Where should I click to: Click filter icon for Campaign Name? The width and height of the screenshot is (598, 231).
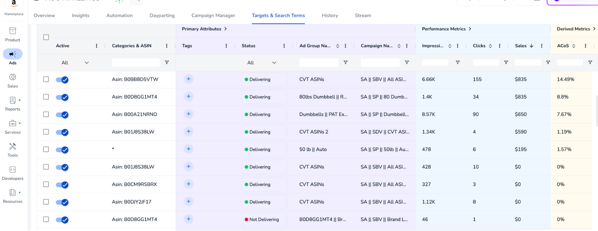407,62
